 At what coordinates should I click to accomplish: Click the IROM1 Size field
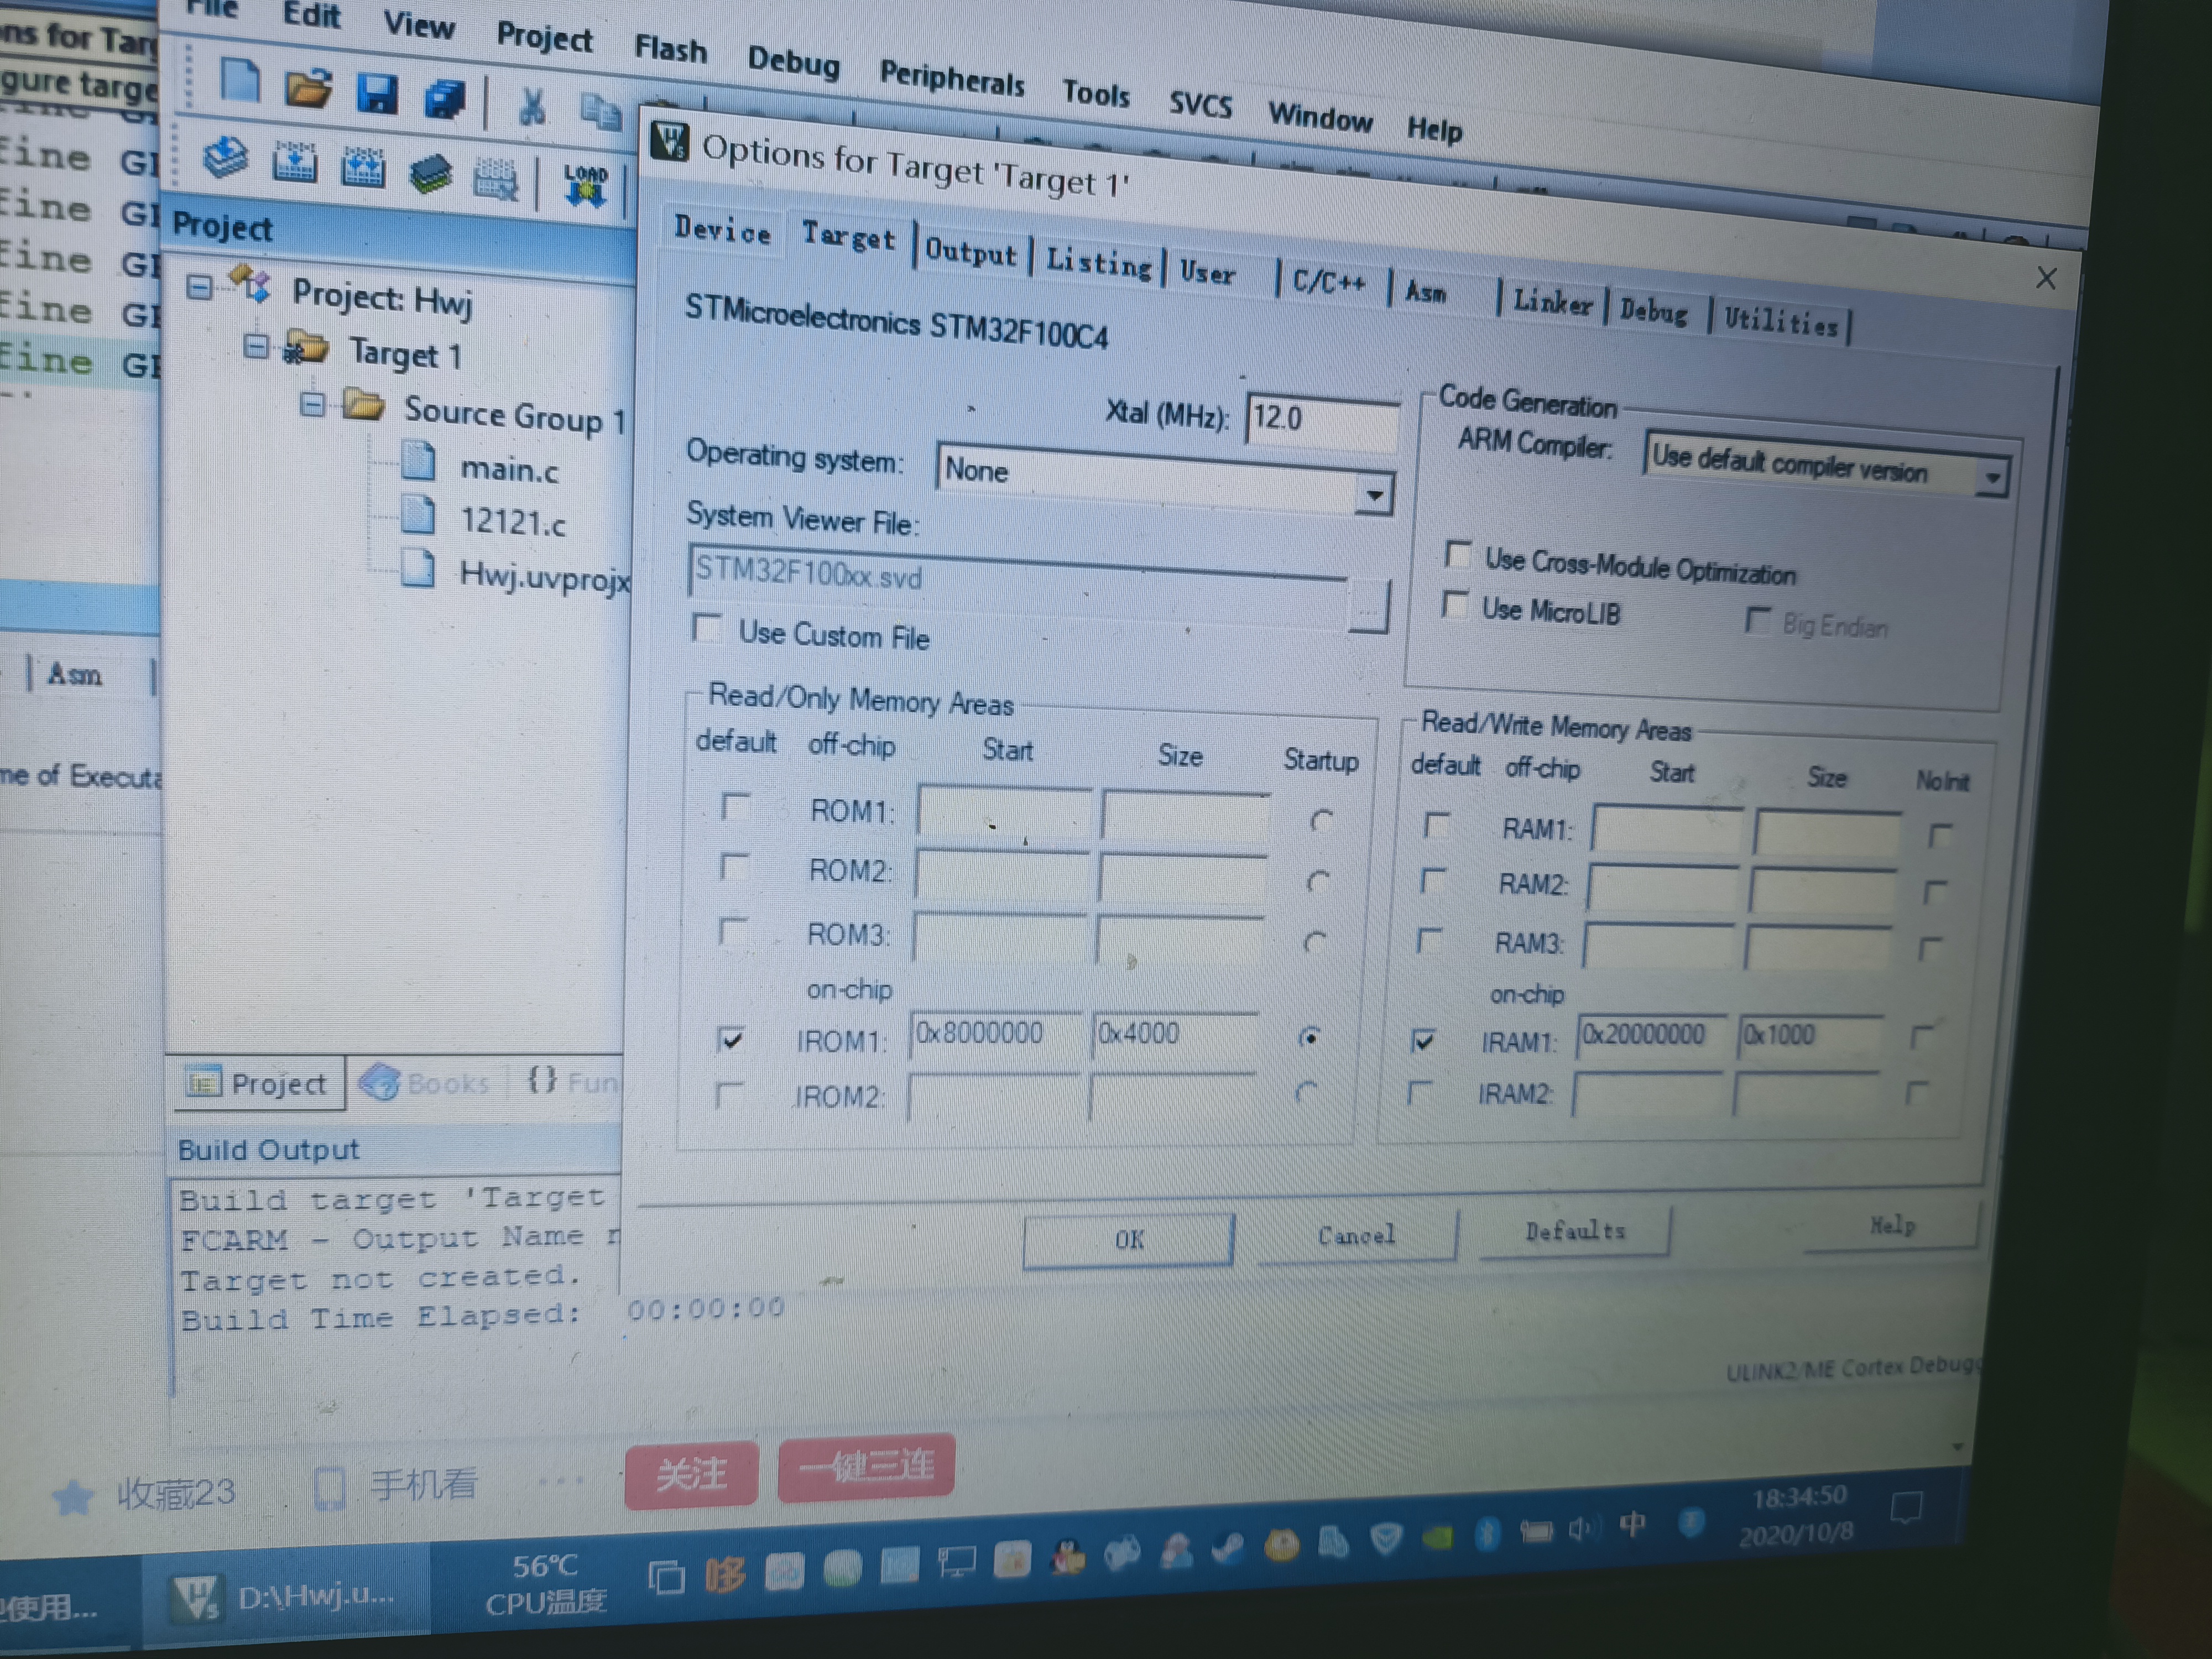click(1174, 1034)
